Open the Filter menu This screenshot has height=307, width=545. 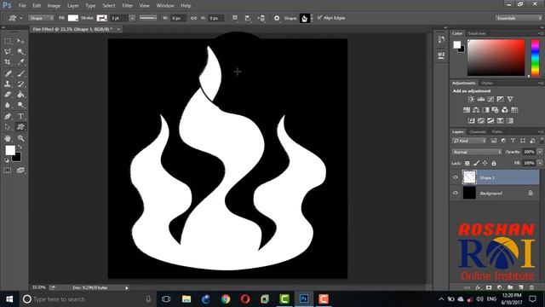pyautogui.click(x=127, y=6)
